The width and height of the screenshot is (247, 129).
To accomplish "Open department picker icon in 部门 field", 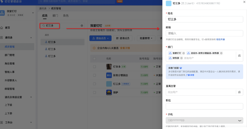I will pos(239,56).
